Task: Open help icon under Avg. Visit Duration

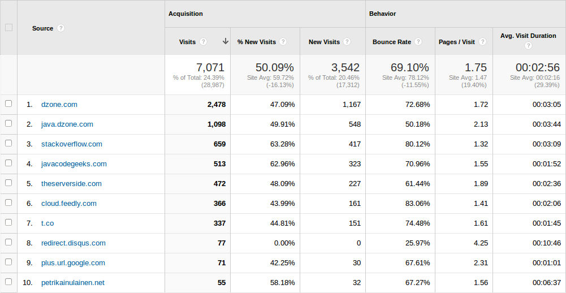Action: click(529, 45)
